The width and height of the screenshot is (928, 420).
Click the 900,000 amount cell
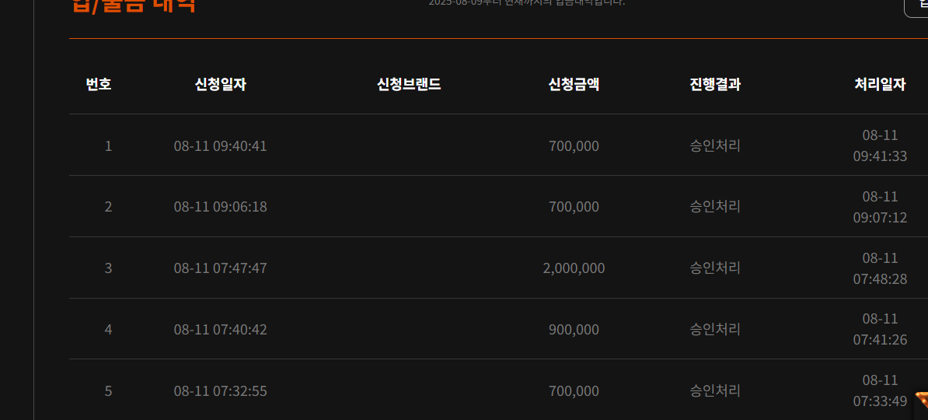(x=574, y=329)
